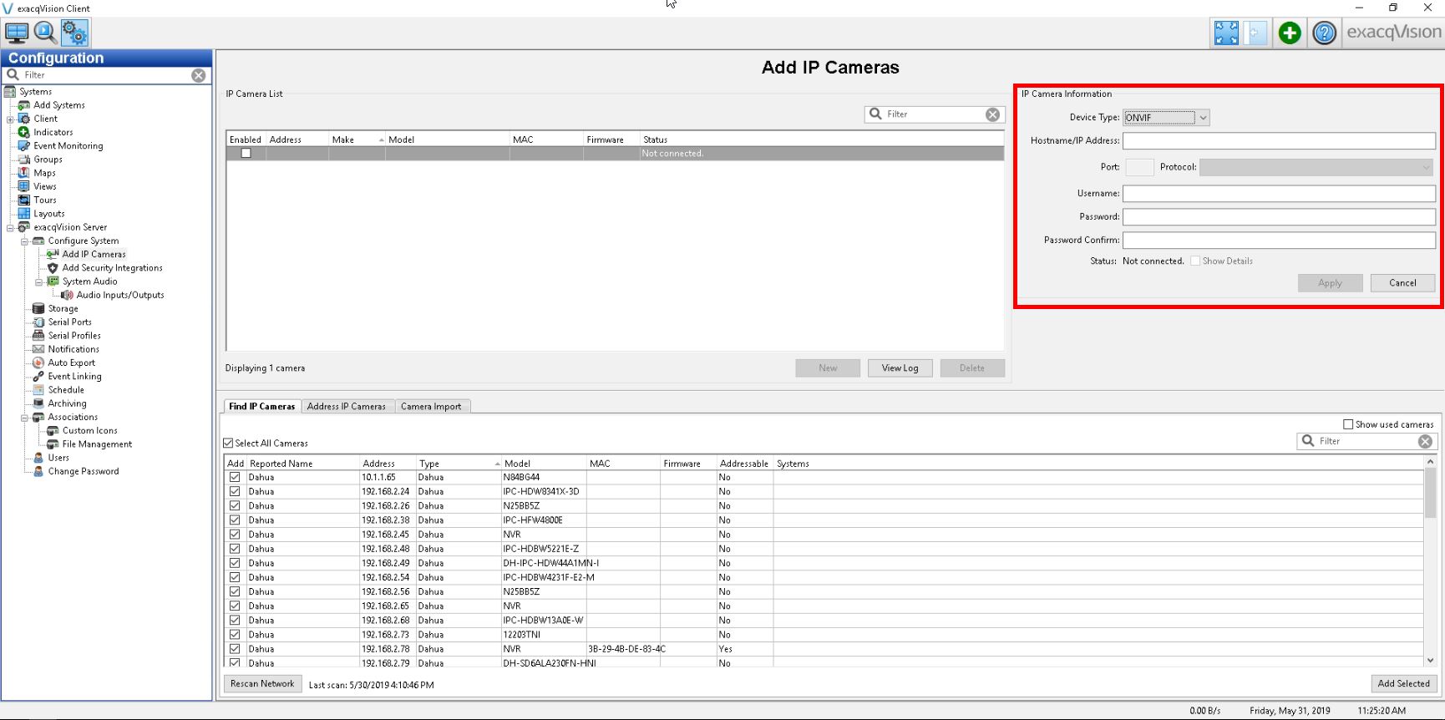The width and height of the screenshot is (1445, 720).
Task: Uncheck Add box for camera 192.168.2.24
Action: (x=235, y=492)
